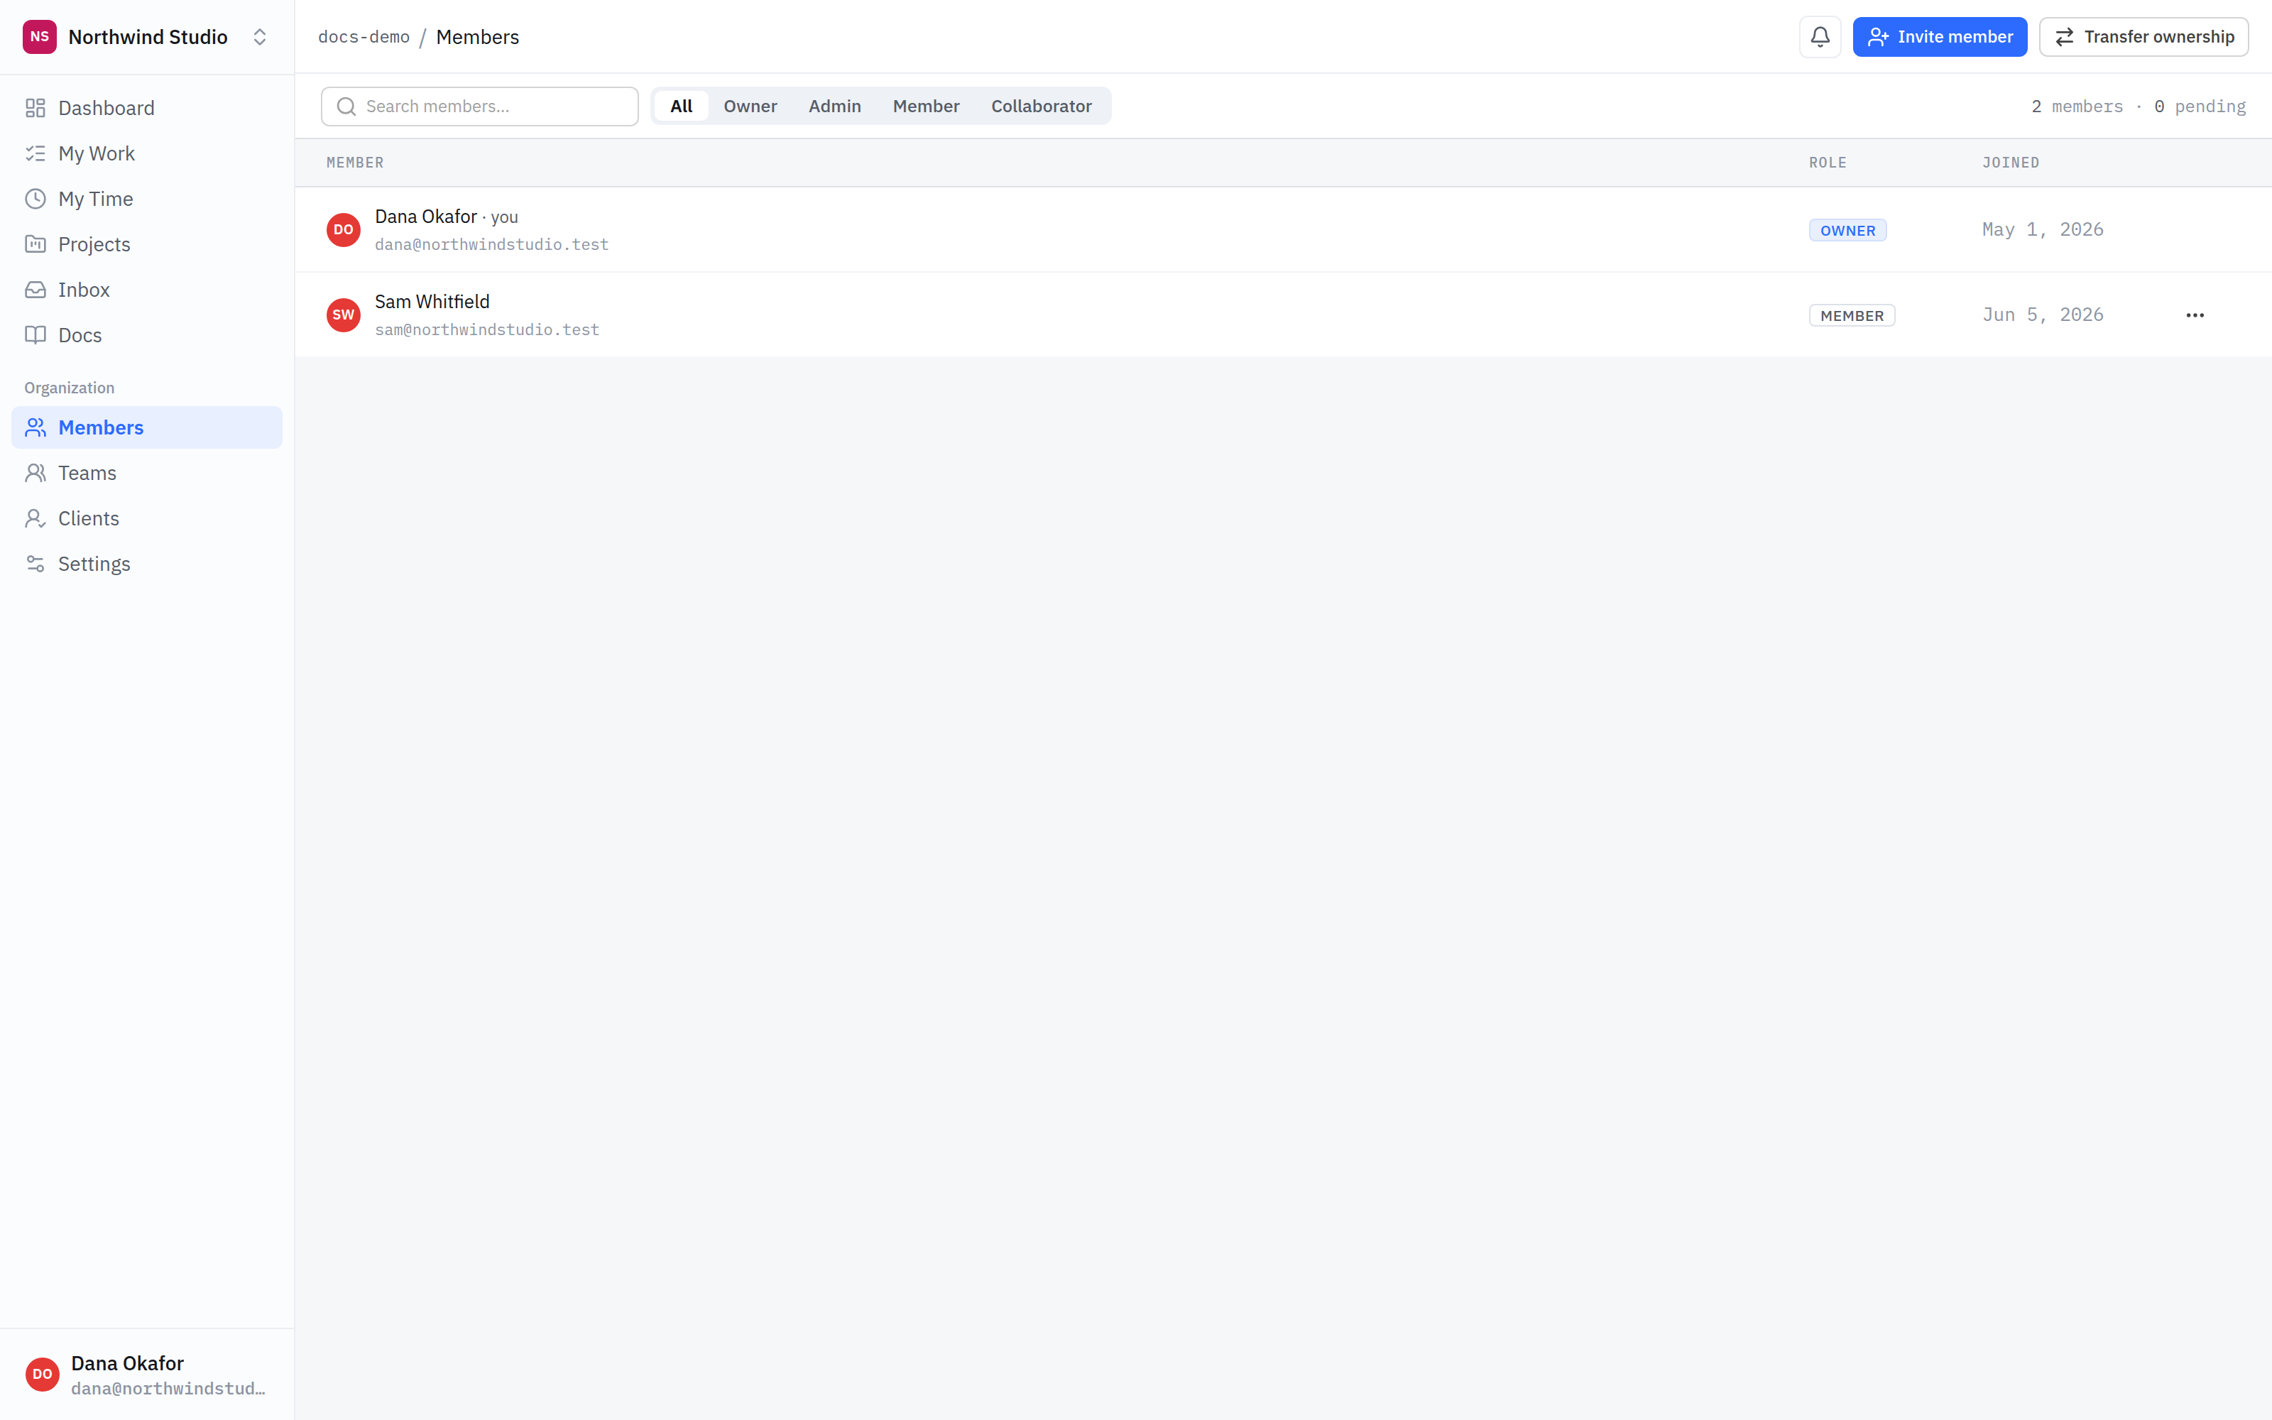Click the Invite member button
The width and height of the screenshot is (2272, 1420).
pos(1940,37)
